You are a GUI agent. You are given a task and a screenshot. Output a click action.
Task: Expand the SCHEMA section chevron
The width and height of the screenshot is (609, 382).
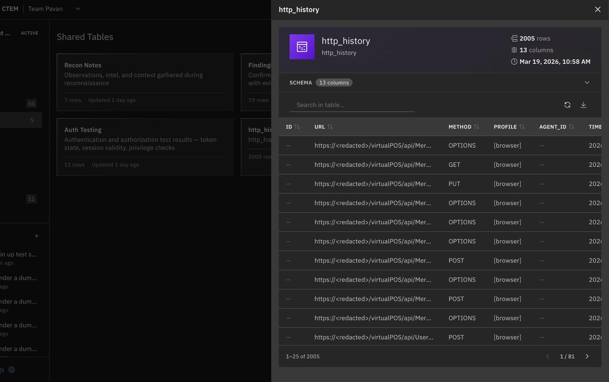tap(587, 83)
